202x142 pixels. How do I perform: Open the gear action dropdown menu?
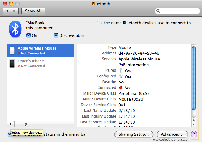[x=27, y=124]
